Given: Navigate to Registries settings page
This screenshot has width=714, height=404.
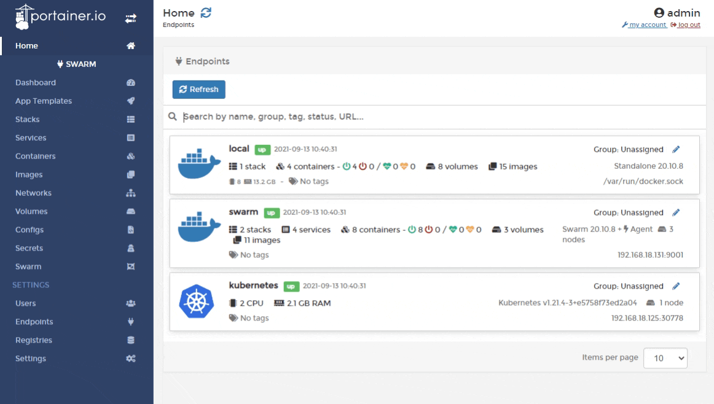Looking at the screenshot, I should point(34,340).
